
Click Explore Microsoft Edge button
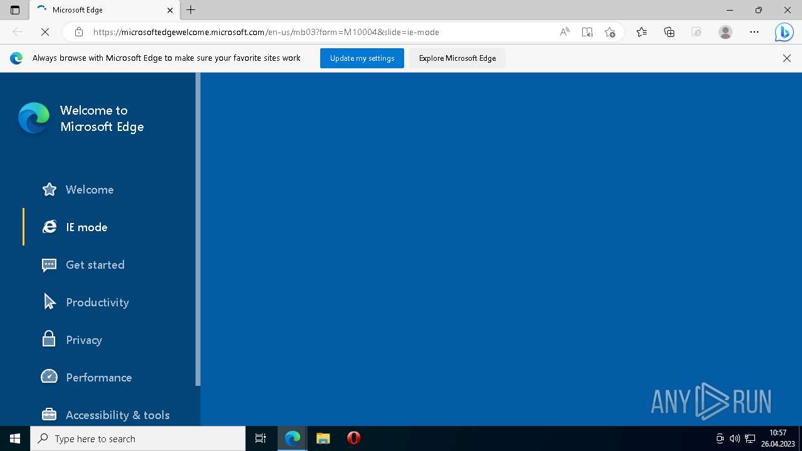[457, 58]
